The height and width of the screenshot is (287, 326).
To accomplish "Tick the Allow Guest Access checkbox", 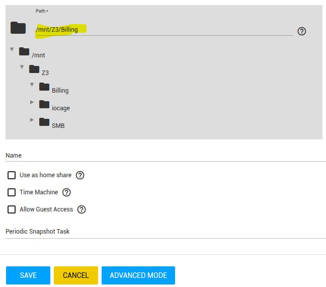I will [12, 209].
